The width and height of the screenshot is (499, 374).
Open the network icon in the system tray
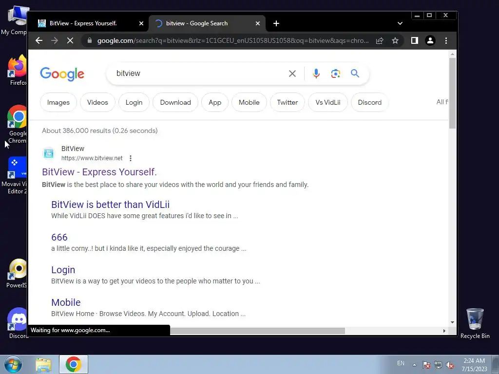[x=438, y=365]
